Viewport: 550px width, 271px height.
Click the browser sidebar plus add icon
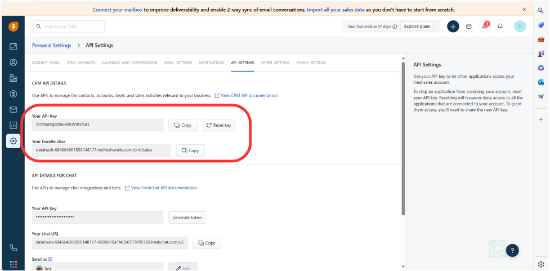pos(540,119)
